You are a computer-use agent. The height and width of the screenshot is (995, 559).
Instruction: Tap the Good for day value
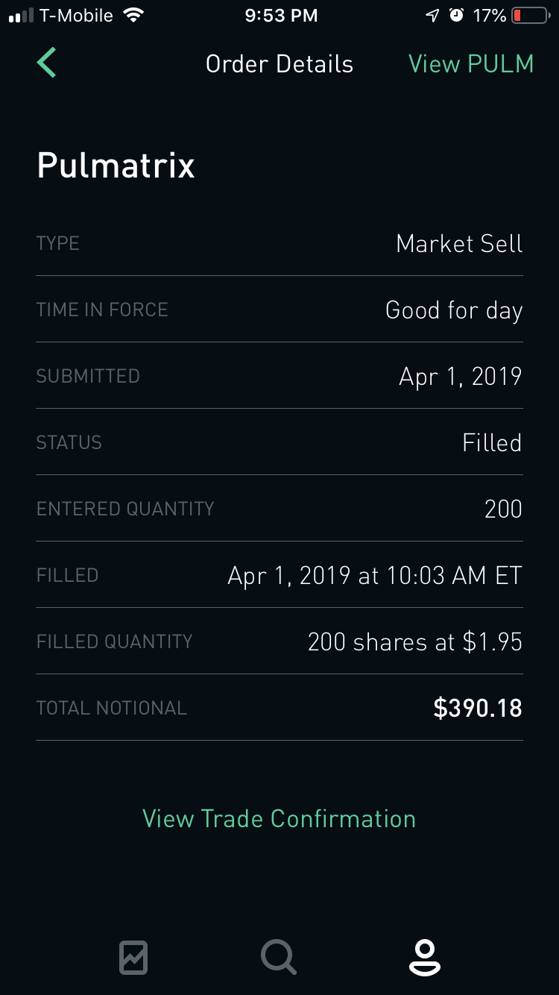click(454, 310)
